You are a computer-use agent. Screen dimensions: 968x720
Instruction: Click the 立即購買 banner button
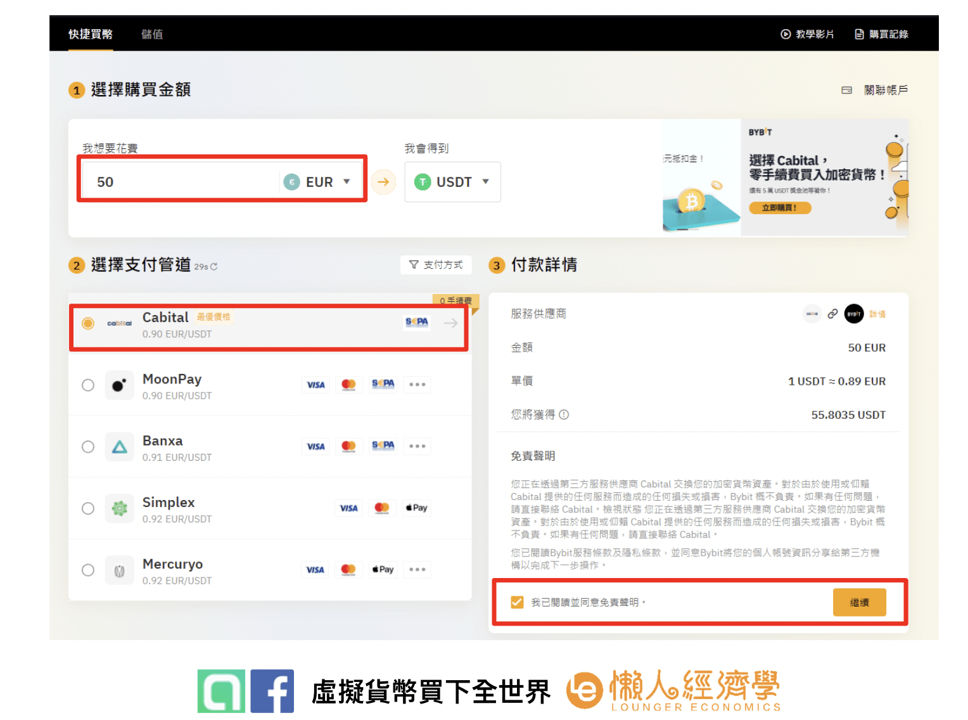click(x=780, y=207)
